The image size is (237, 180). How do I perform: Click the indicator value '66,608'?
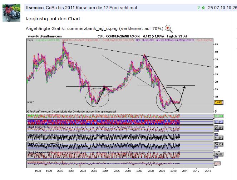click(219, 154)
